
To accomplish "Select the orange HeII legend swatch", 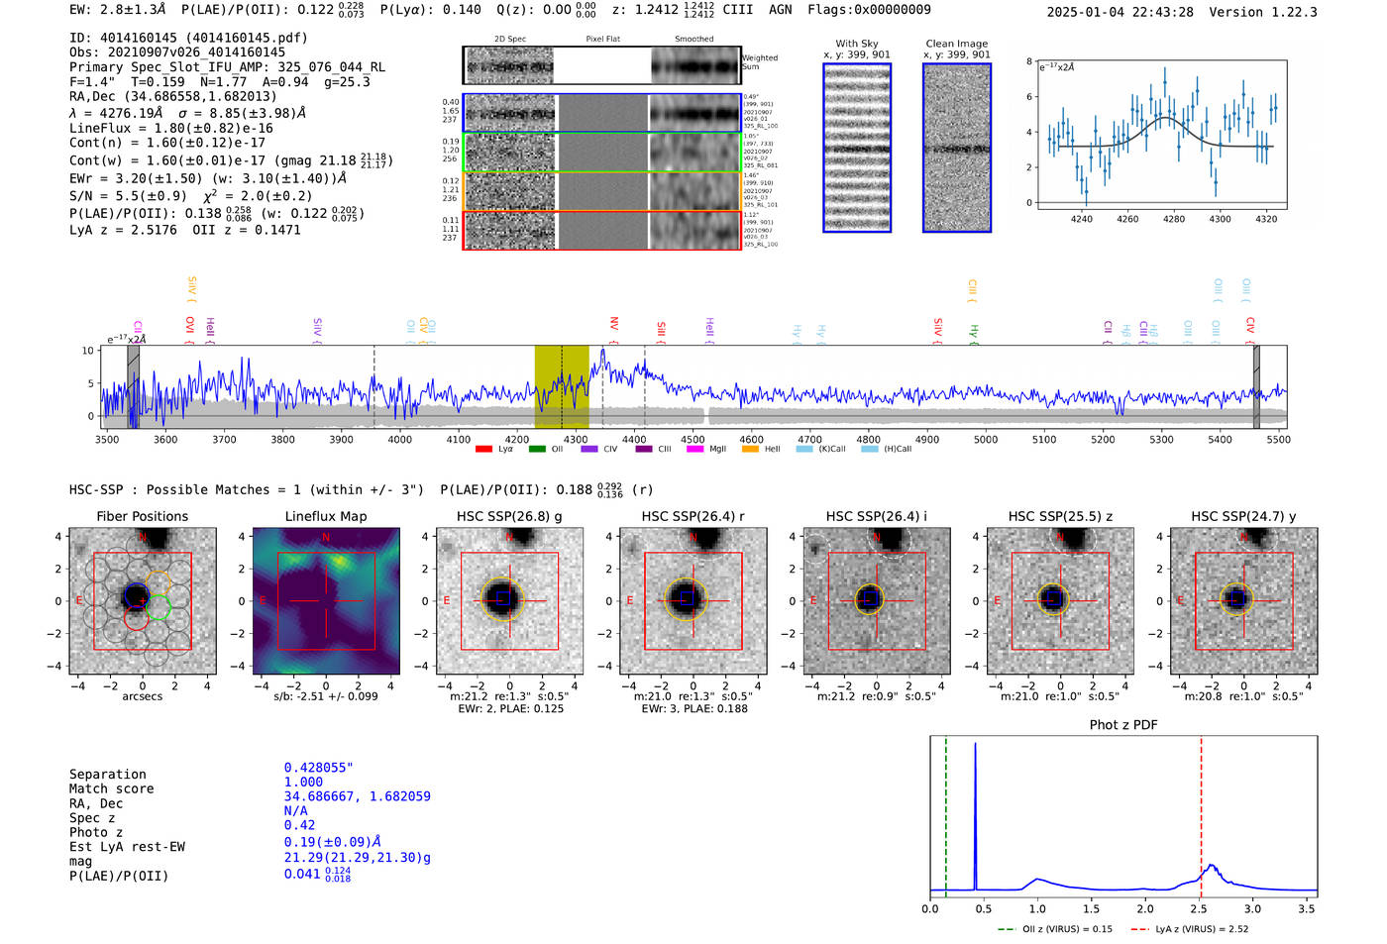I will pos(750,450).
